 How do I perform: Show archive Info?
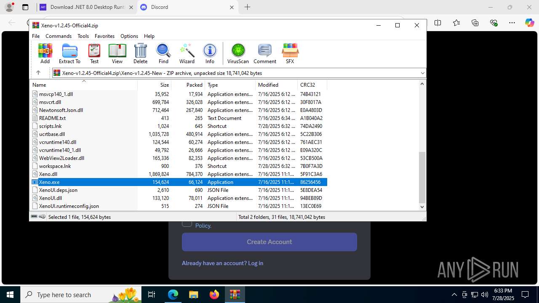(x=210, y=53)
